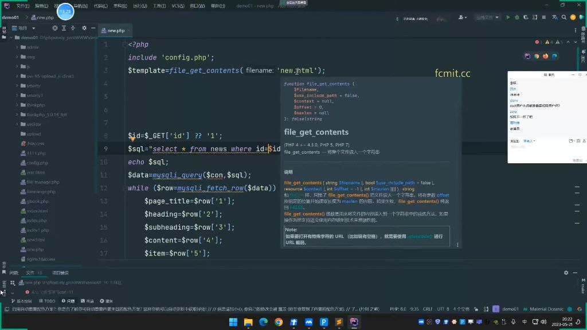Open page in Firefox browser icon in editor
This screenshot has width=587, height=330.
[546, 56]
